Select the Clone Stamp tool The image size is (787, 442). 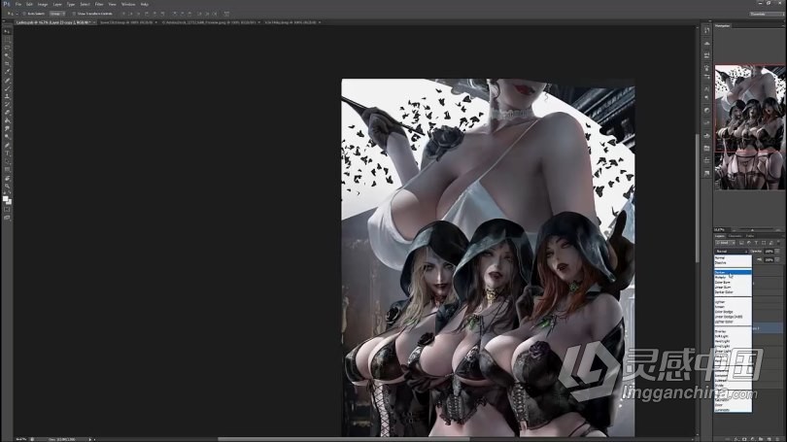7,96
